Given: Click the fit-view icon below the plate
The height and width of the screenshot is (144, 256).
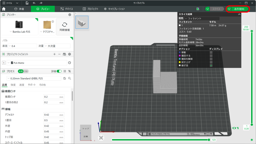Looking at the screenshot, I should point(101,138).
